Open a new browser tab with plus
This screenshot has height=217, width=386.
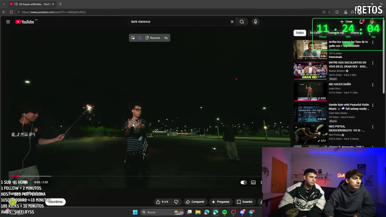(60, 4)
